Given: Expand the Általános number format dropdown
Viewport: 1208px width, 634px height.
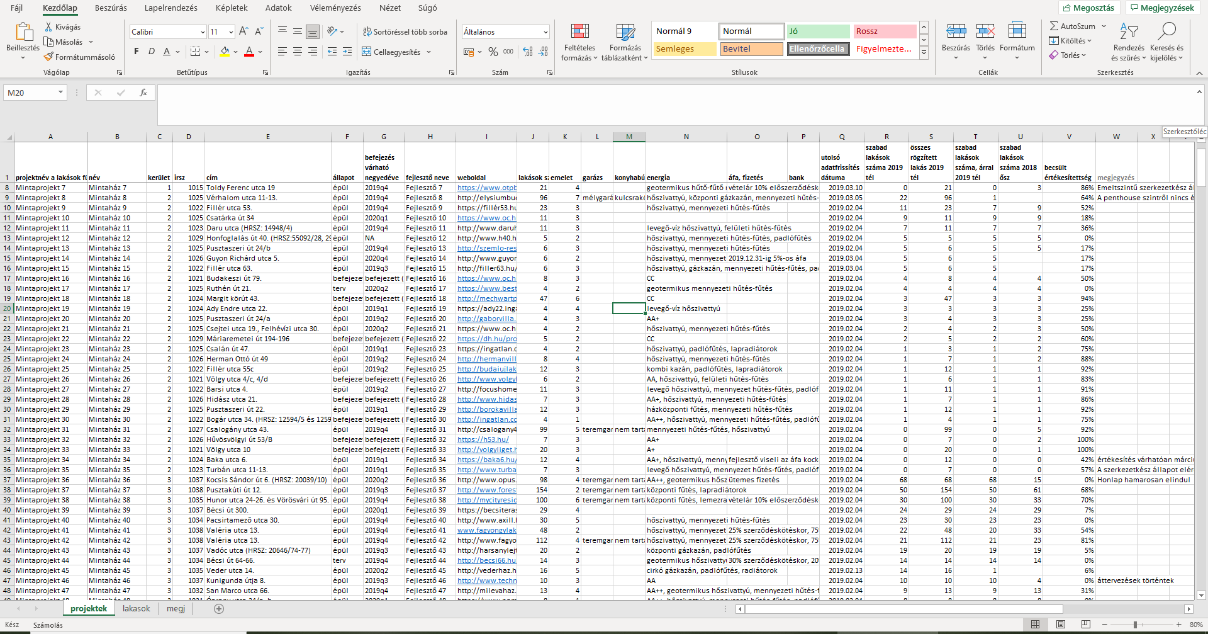Looking at the screenshot, I should pos(545,32).
